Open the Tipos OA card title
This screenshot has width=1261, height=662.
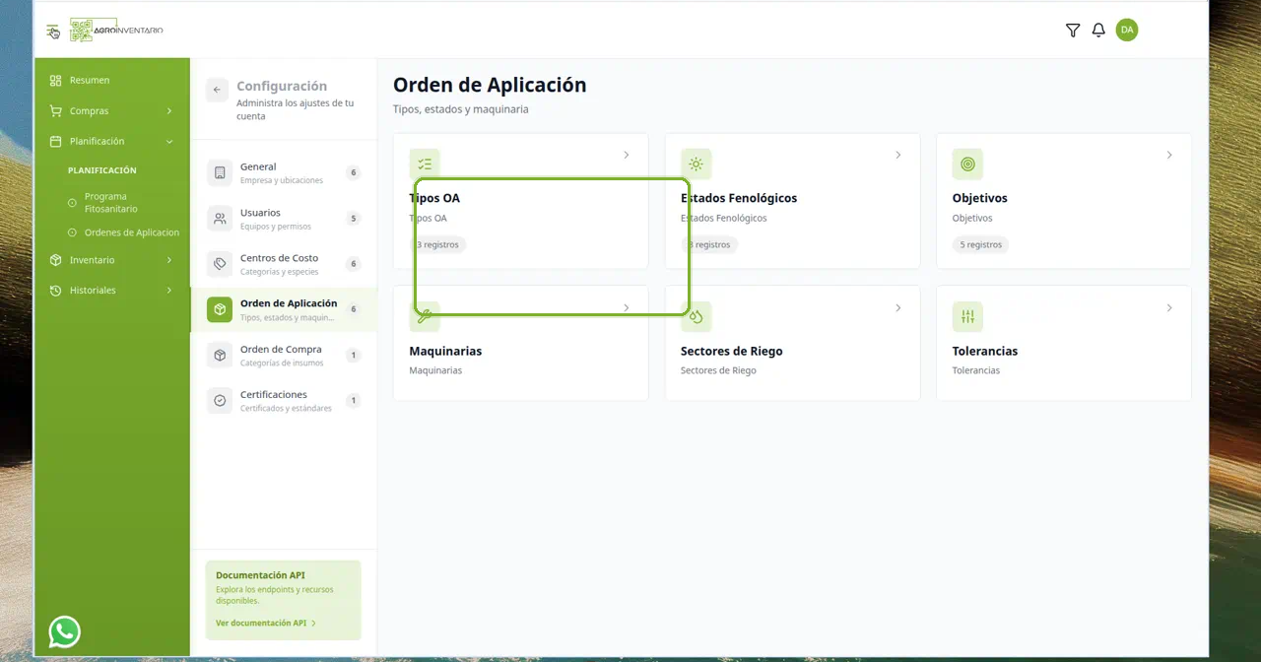click(434, 198)
